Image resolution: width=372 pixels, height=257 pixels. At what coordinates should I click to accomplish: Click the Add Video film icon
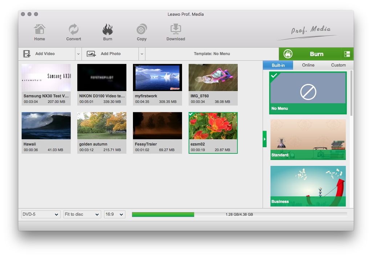tap(27, 54)
